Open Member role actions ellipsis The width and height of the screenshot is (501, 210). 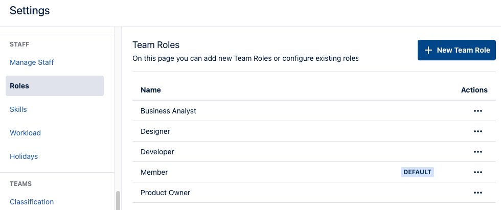[478, 172]
